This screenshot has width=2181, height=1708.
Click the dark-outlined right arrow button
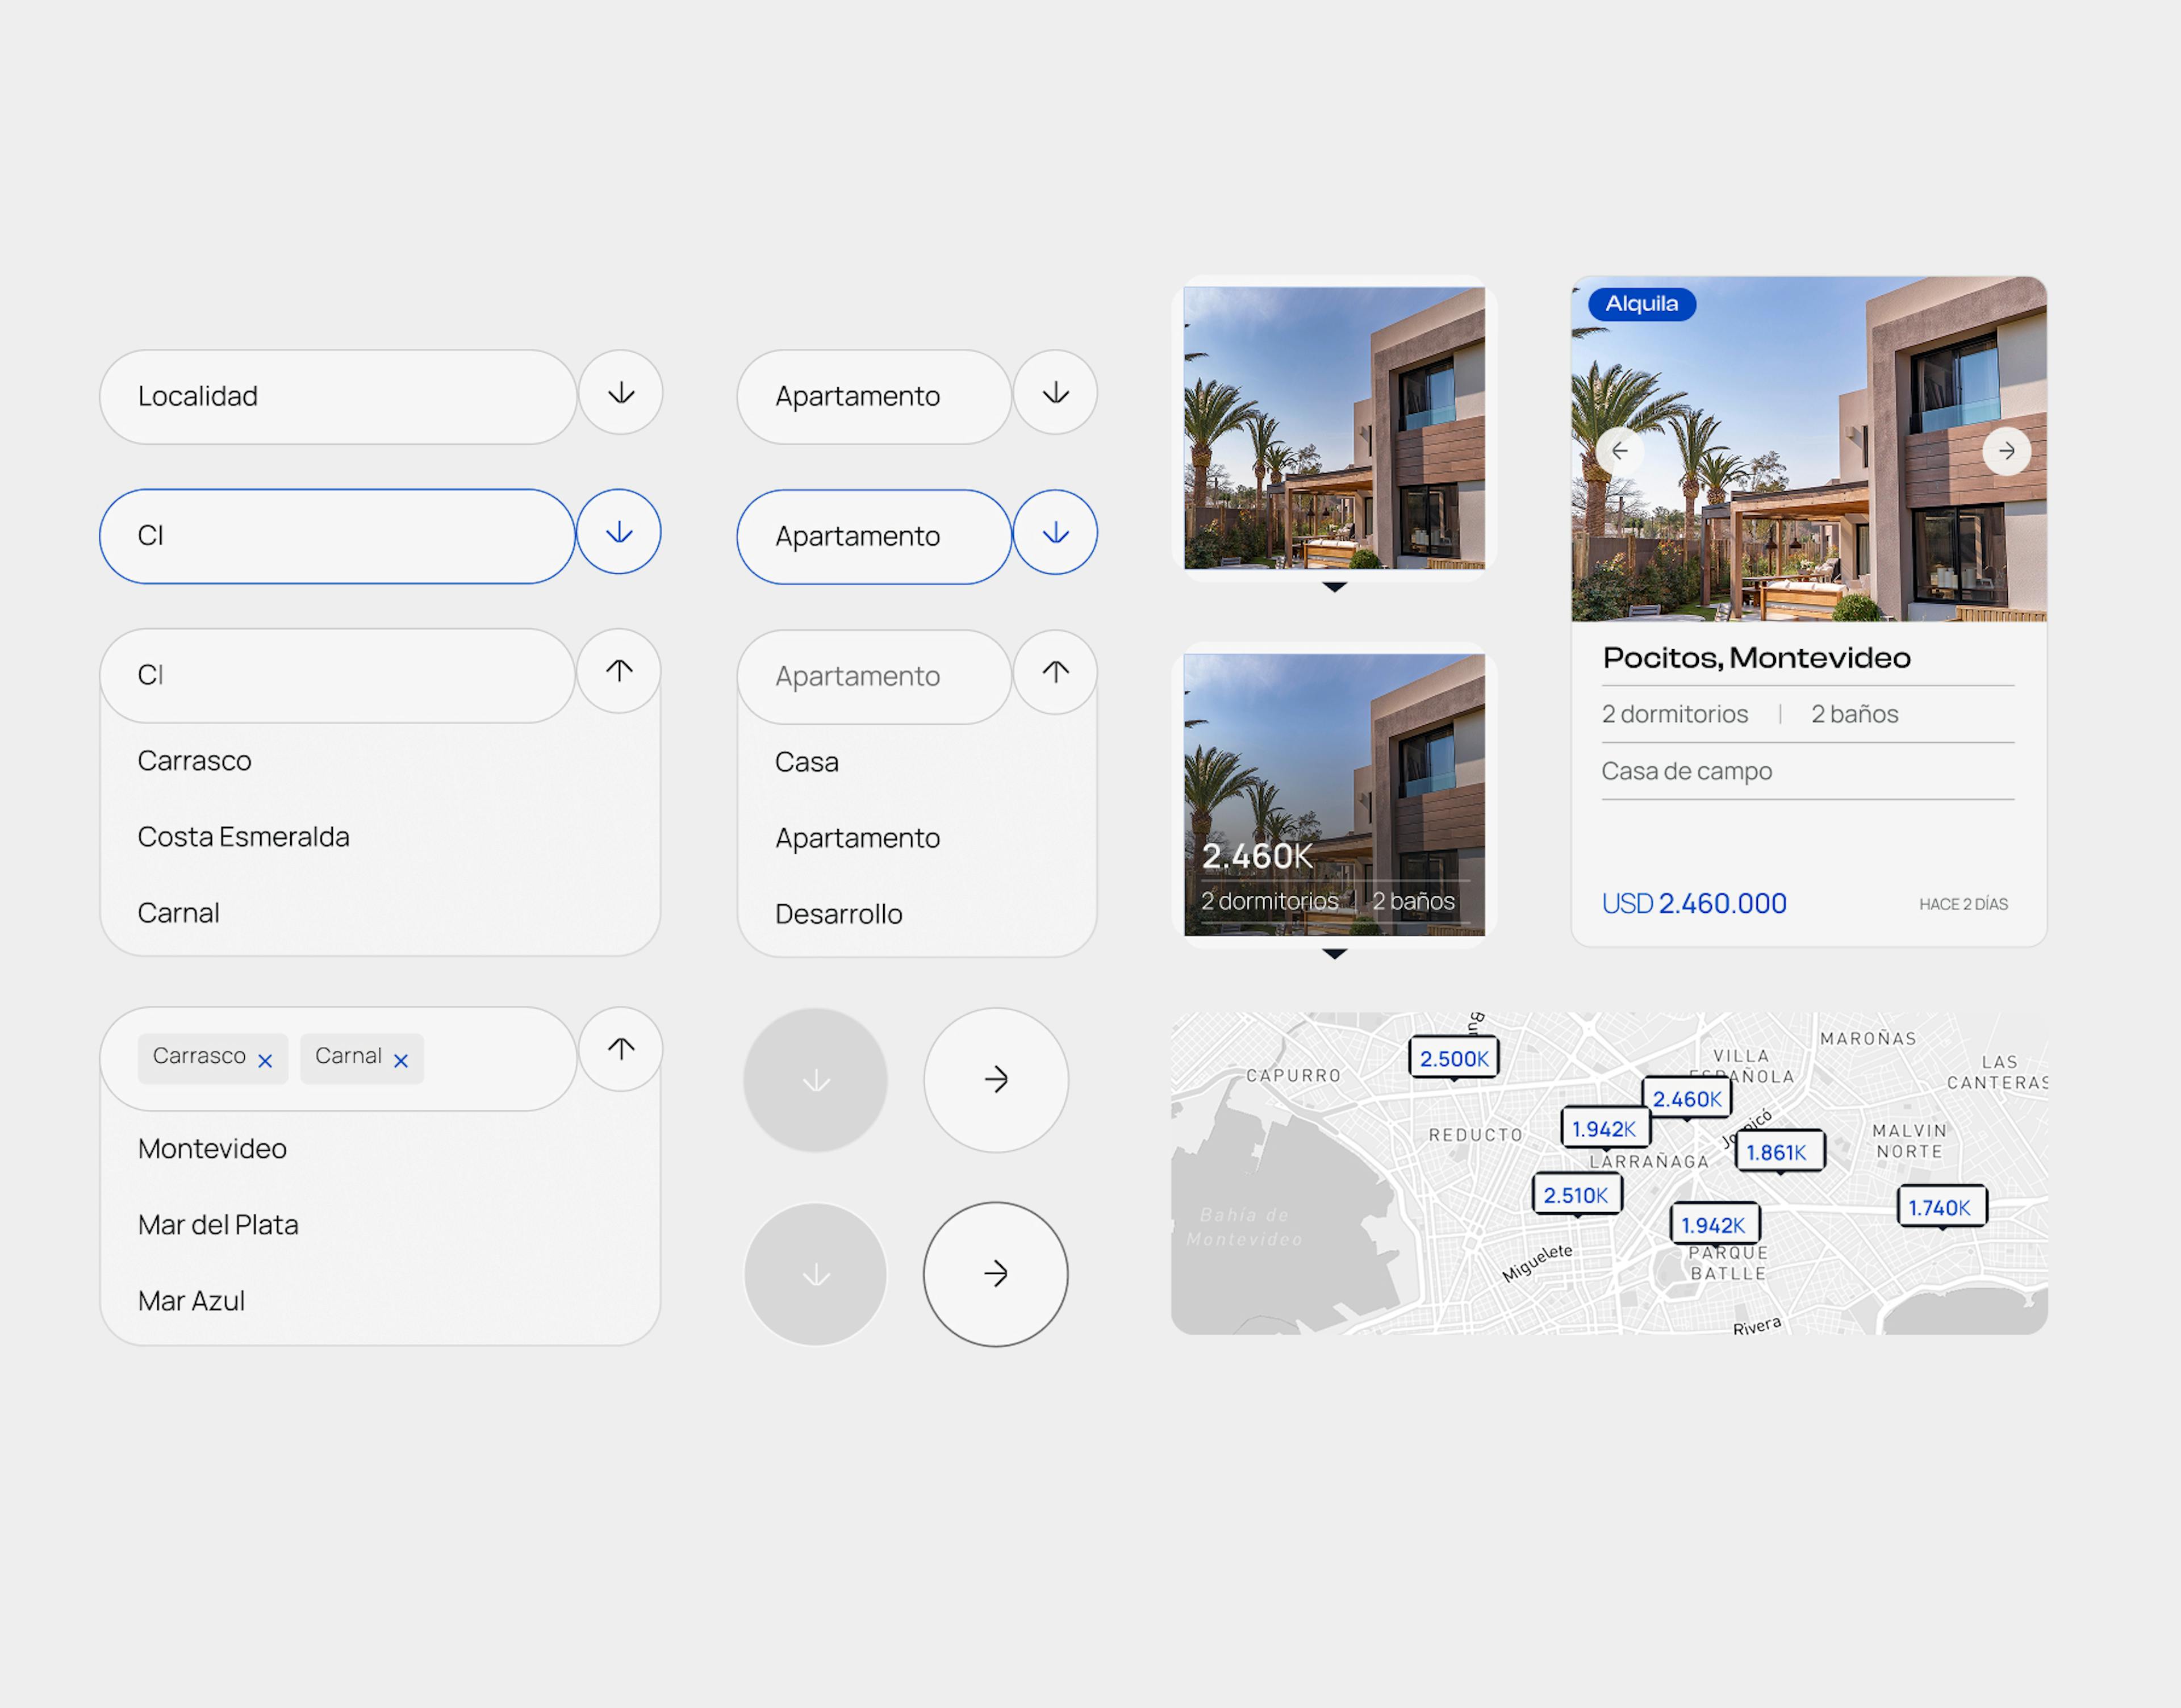coord(995,1274)
